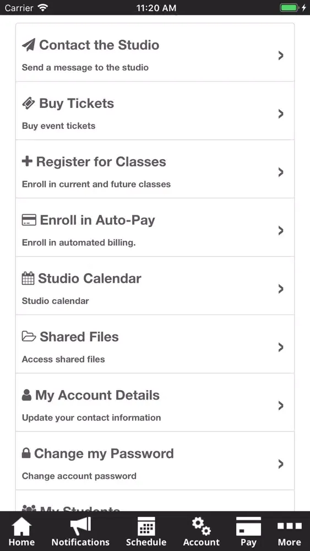Expand Contact the Studio chevron arrow
Screen dimensions: 310x551
click(x=280, y=56)
